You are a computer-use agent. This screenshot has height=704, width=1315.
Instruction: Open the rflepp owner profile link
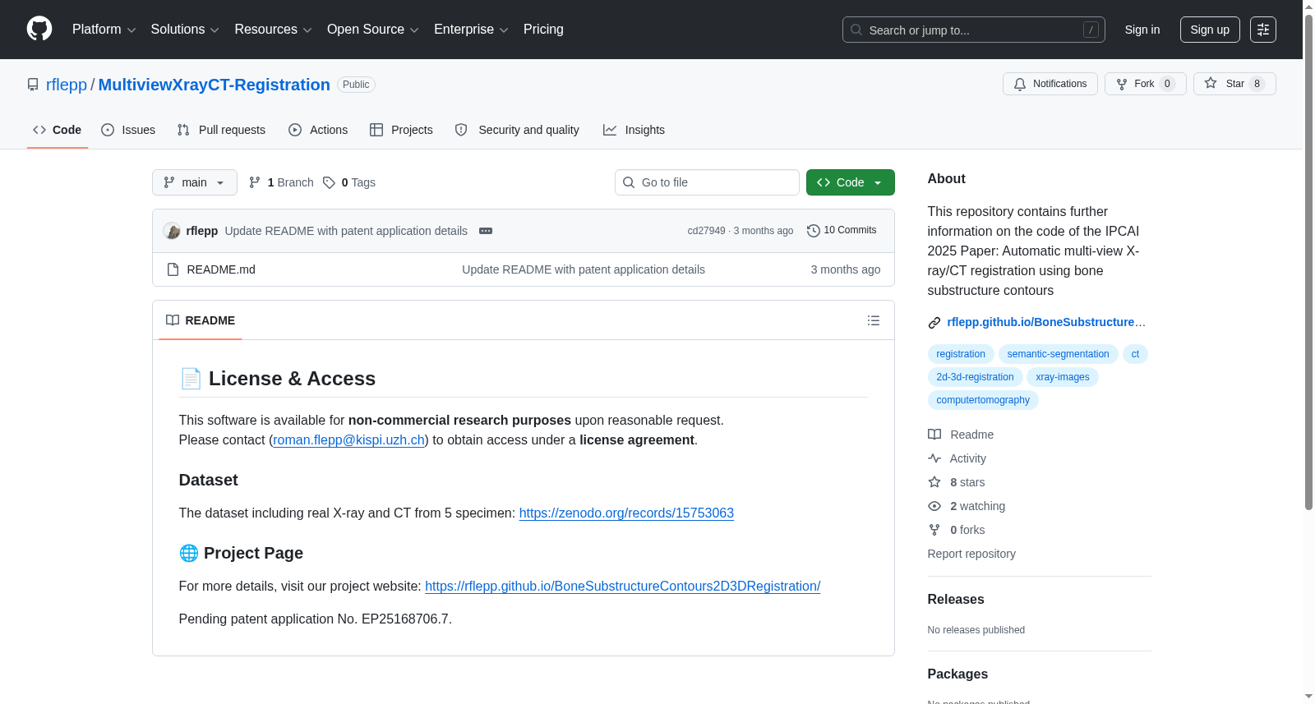[67, 85]
